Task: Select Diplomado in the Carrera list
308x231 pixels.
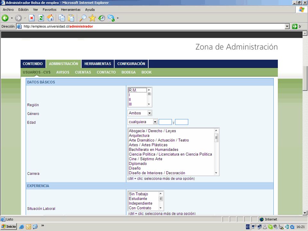Action: [171, 164]
